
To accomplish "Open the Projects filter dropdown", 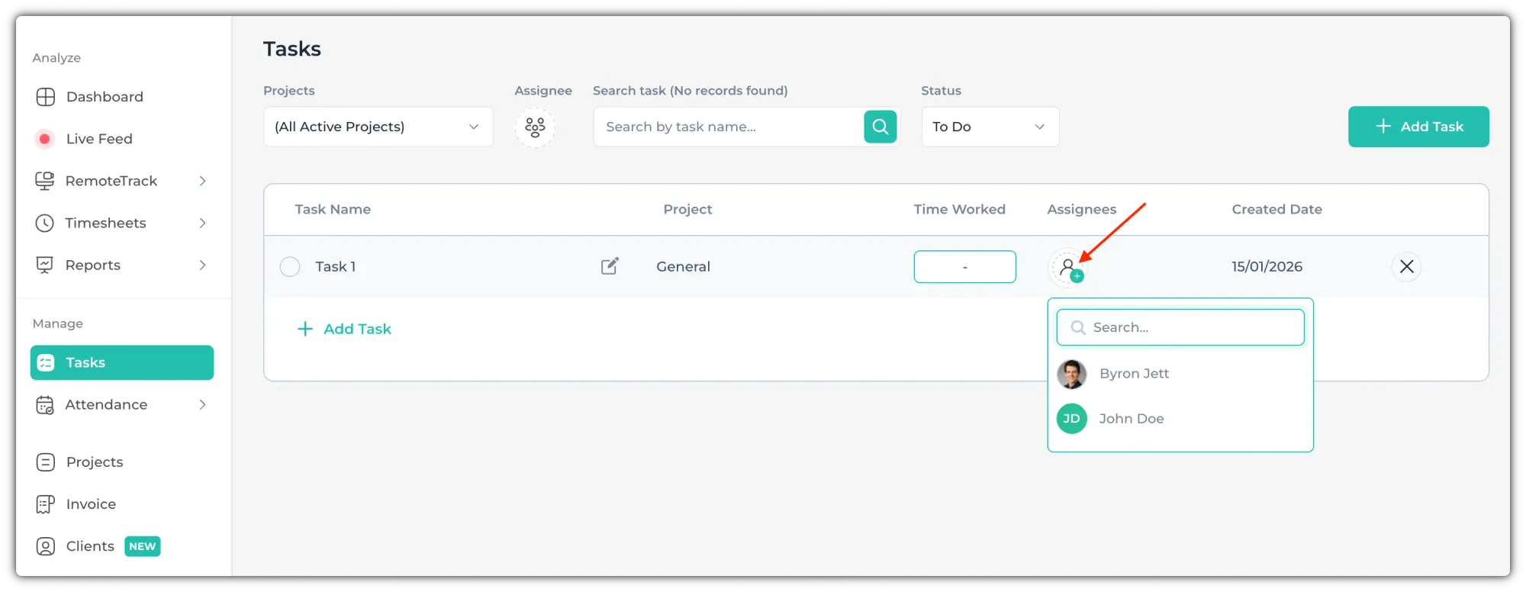I will pyautogui.click(x=378, y=127).
